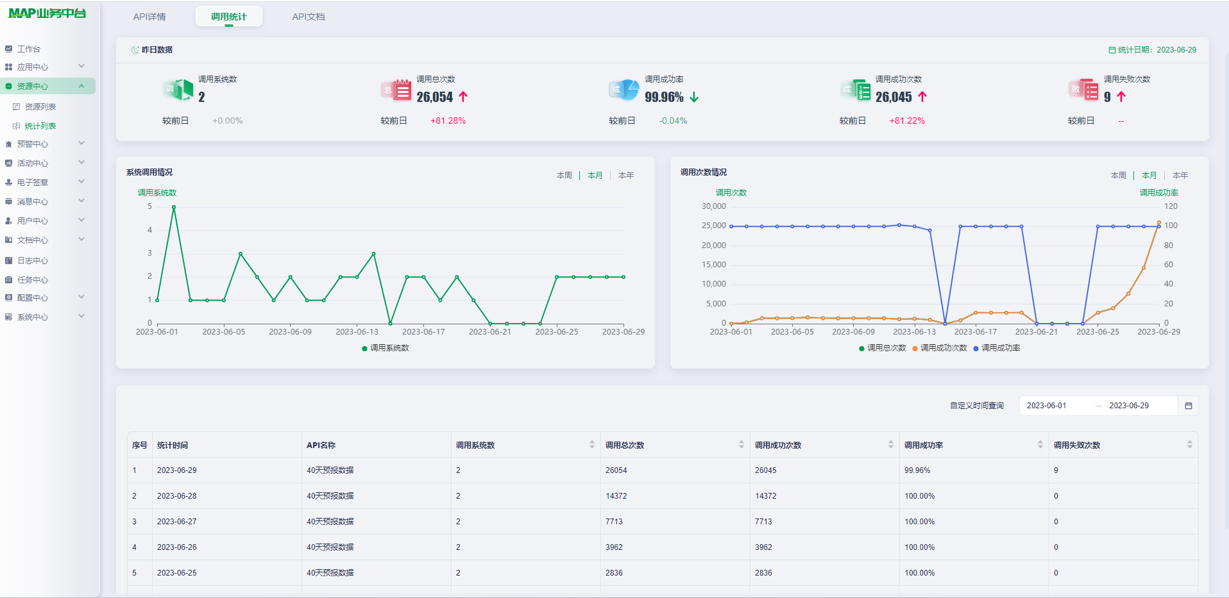
Task: Expand the 文档中心 menu chevron
Action: [81, 239]
